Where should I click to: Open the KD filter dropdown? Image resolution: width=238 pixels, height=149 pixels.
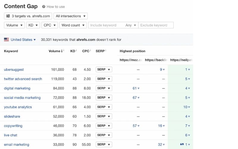[x=33, y=25]
